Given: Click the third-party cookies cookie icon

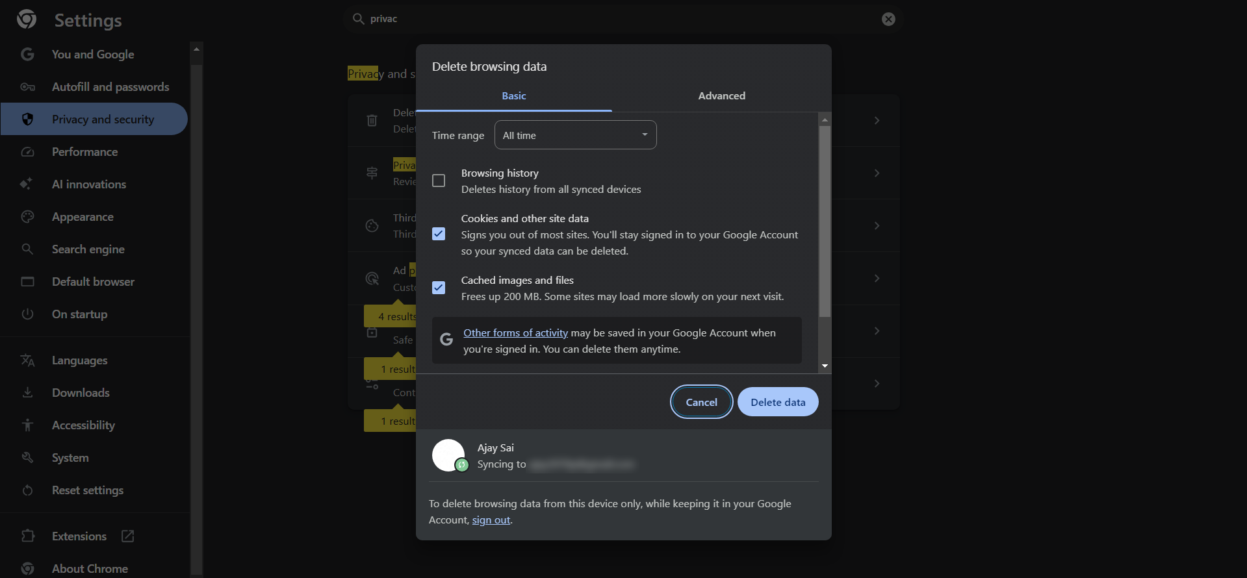Looking at the screenshot, I should pyautogui.click(x=372, y=226).
